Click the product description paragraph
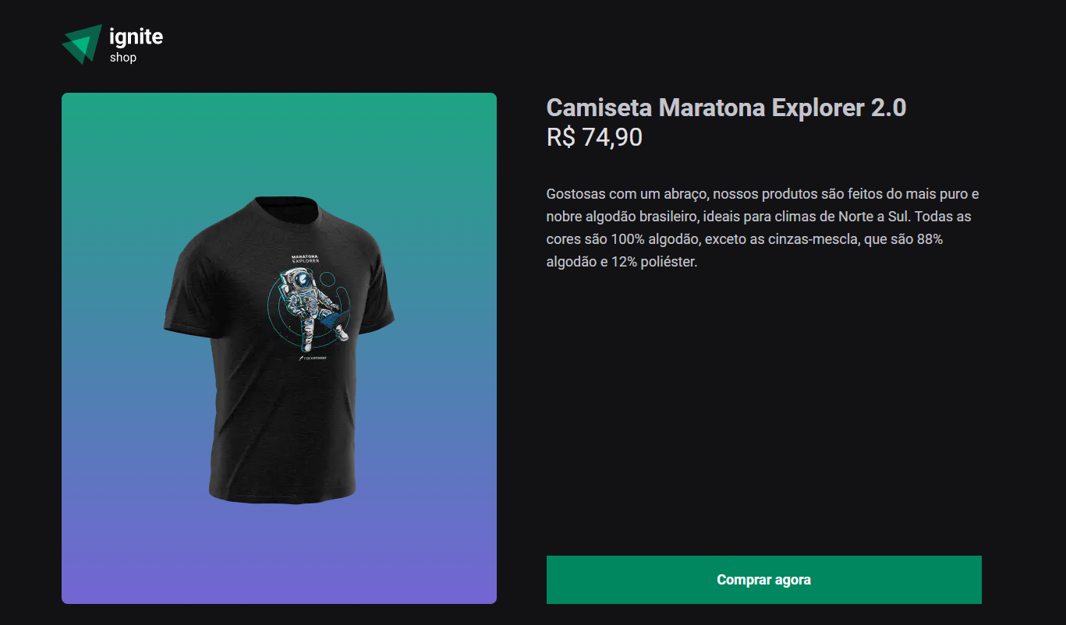The width and height of the screenshot is (1066, 625). click(x=763, y=228)
